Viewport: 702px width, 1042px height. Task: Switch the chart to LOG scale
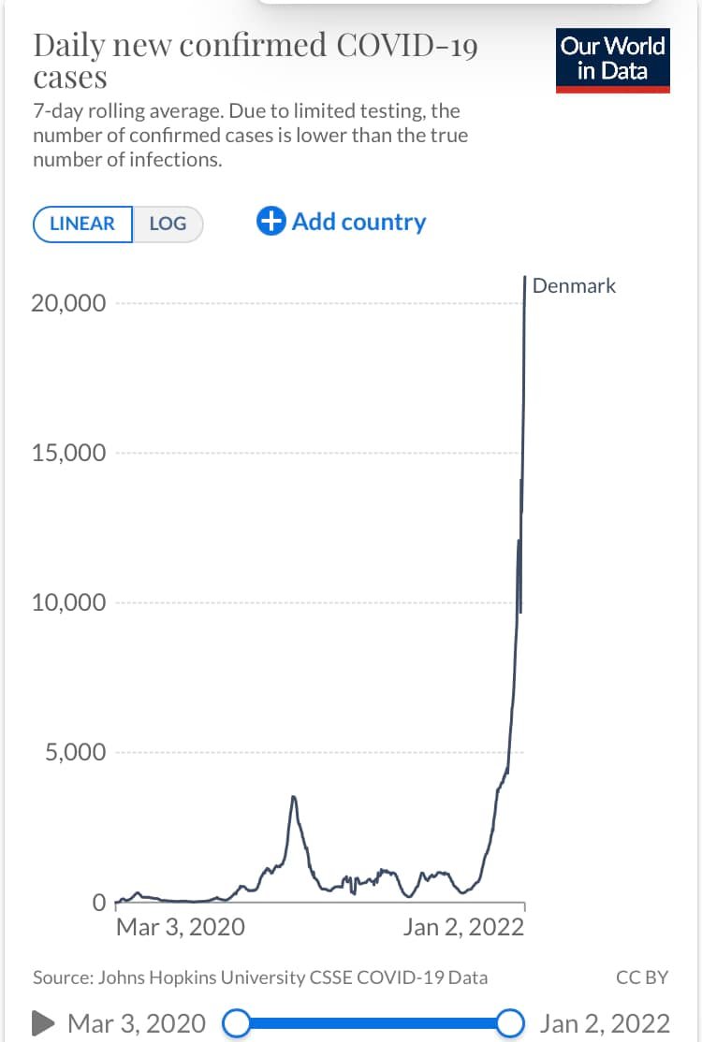point(168,224)
